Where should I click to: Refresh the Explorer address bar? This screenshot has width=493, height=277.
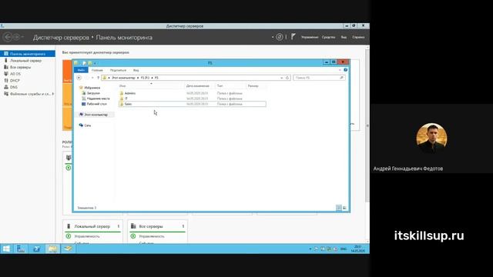click(287, 78)
